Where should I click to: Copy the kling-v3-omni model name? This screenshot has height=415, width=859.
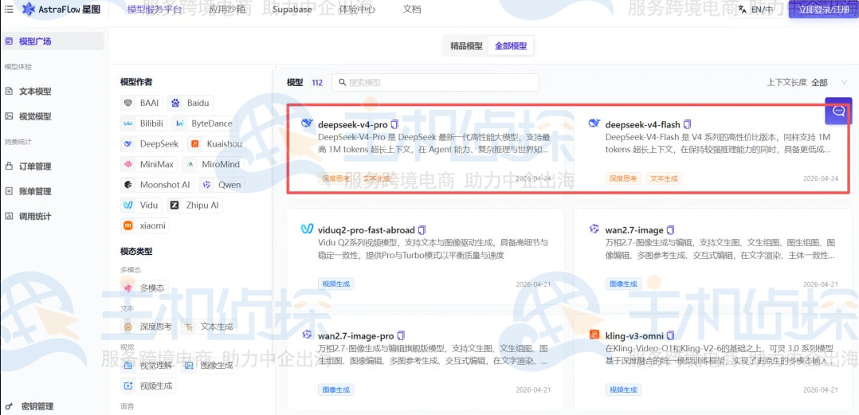pyautogui.click(x=671, y=335)
